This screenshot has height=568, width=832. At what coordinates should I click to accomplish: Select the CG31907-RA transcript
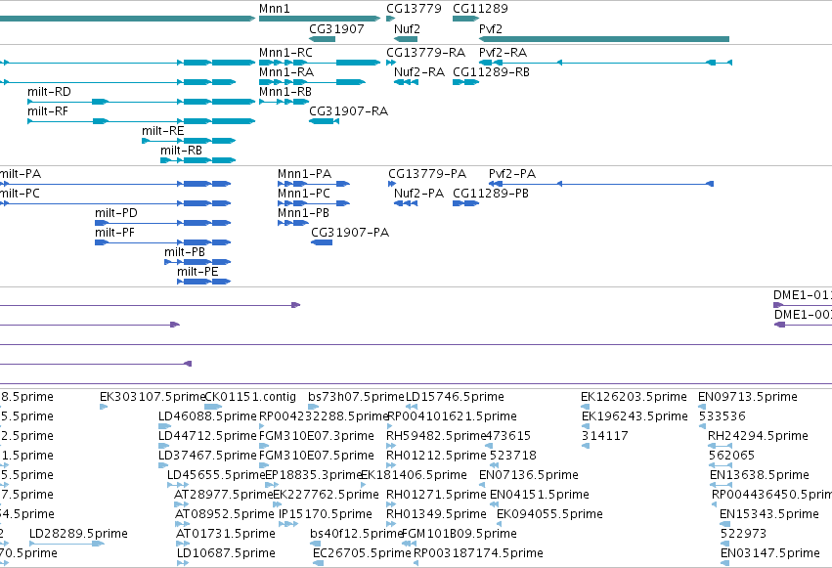click(324, 121)
